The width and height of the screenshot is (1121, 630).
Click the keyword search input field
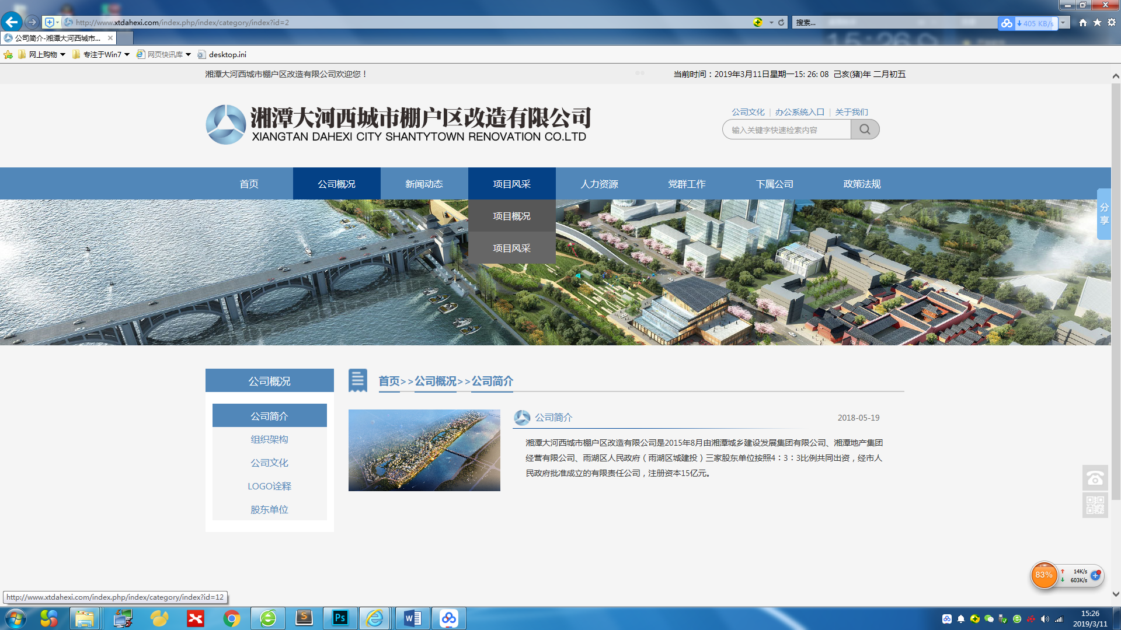click(786, 129)
